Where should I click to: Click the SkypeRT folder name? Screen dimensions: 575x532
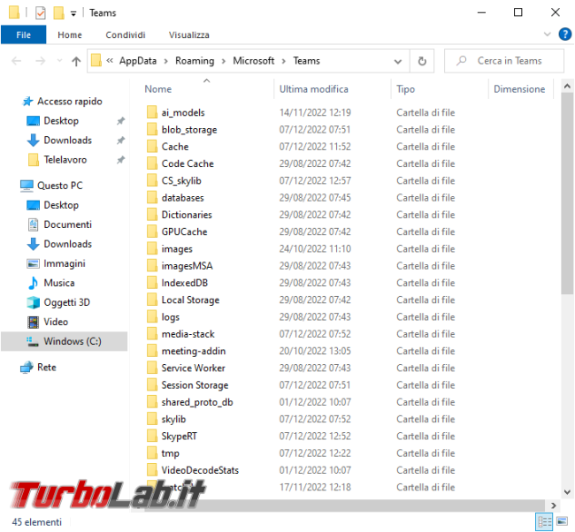click(180, 436)
